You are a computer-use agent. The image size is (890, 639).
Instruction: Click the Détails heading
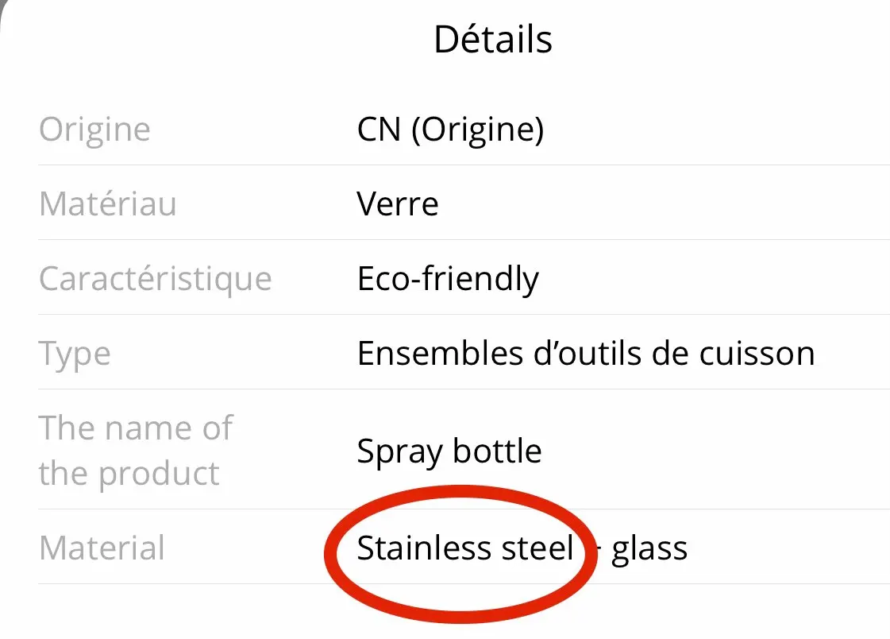coord(492,39)
